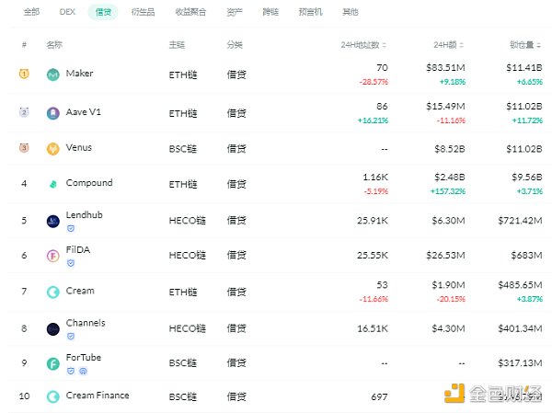552x413 pixels.
Task: Sort by 24H地址数 column
Action: [363, 45]
